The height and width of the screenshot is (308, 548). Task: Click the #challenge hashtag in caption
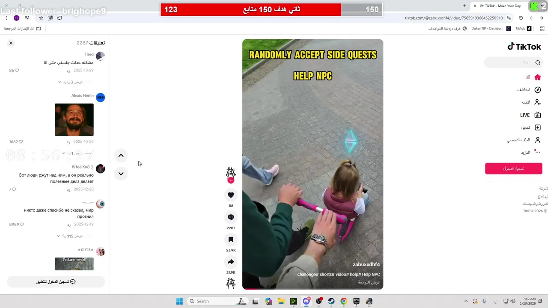coord(308,275)
